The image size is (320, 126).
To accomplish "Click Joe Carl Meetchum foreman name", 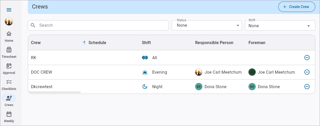I will 277,72.
